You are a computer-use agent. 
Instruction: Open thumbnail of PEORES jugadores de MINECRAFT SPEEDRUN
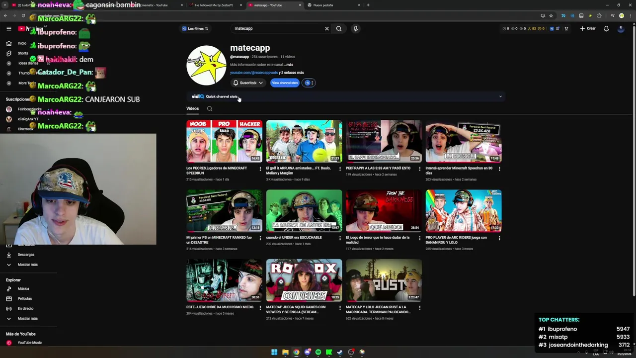point(225,141)
